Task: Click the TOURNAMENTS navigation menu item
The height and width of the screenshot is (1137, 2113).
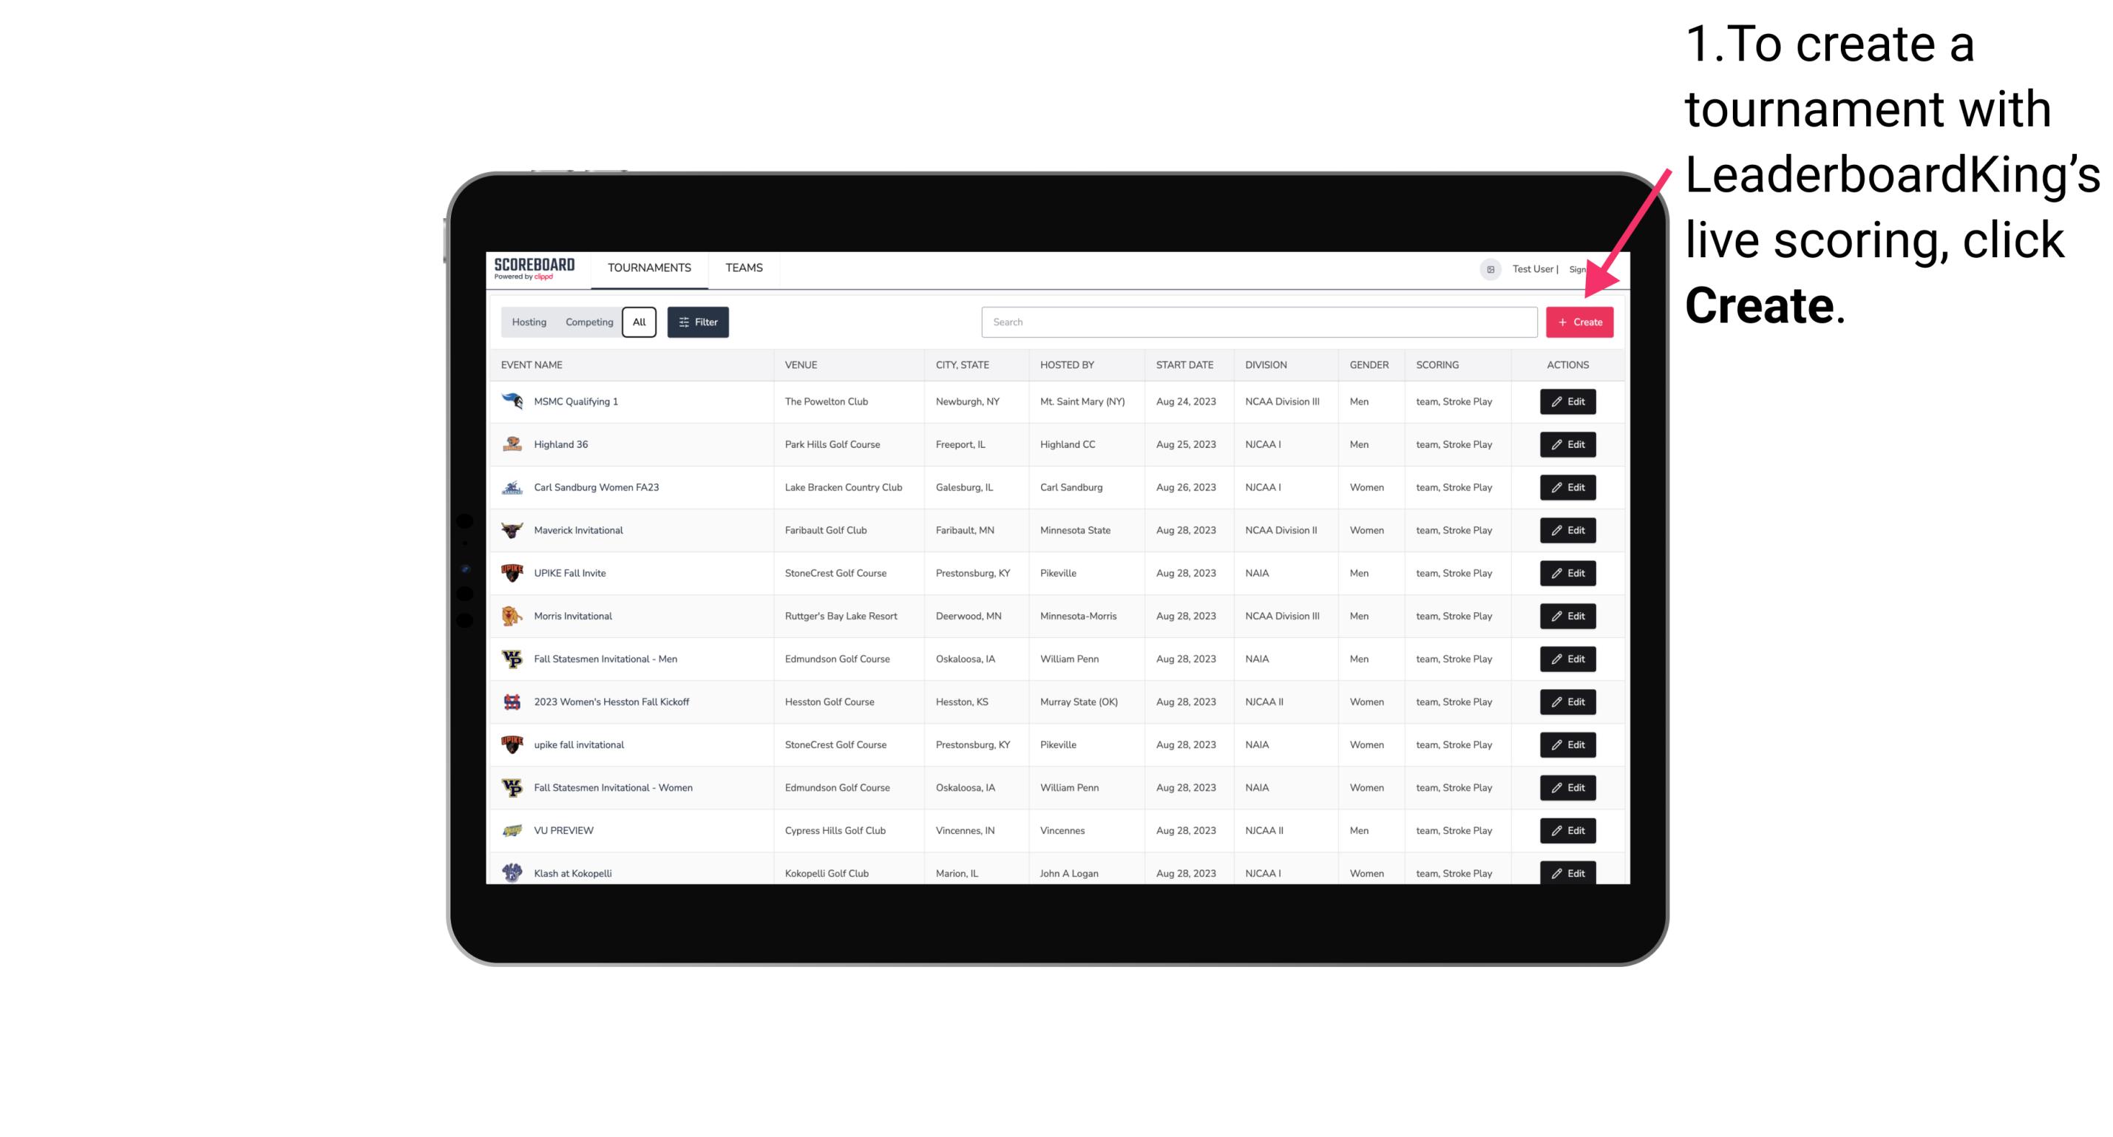Action: pos(650,268)
